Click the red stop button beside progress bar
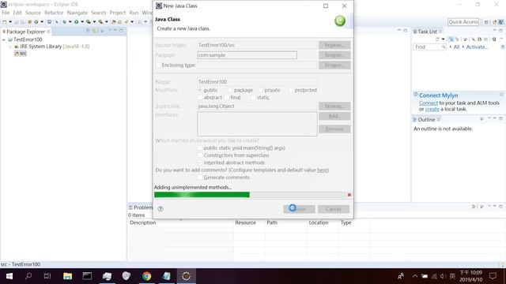Screen dimensions: 506x284 click(349, 195)
